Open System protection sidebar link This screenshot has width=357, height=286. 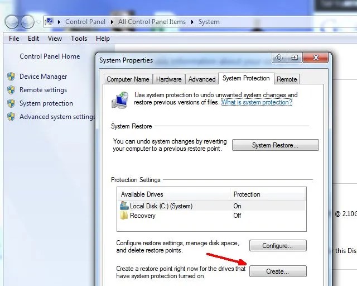point(46,103)
